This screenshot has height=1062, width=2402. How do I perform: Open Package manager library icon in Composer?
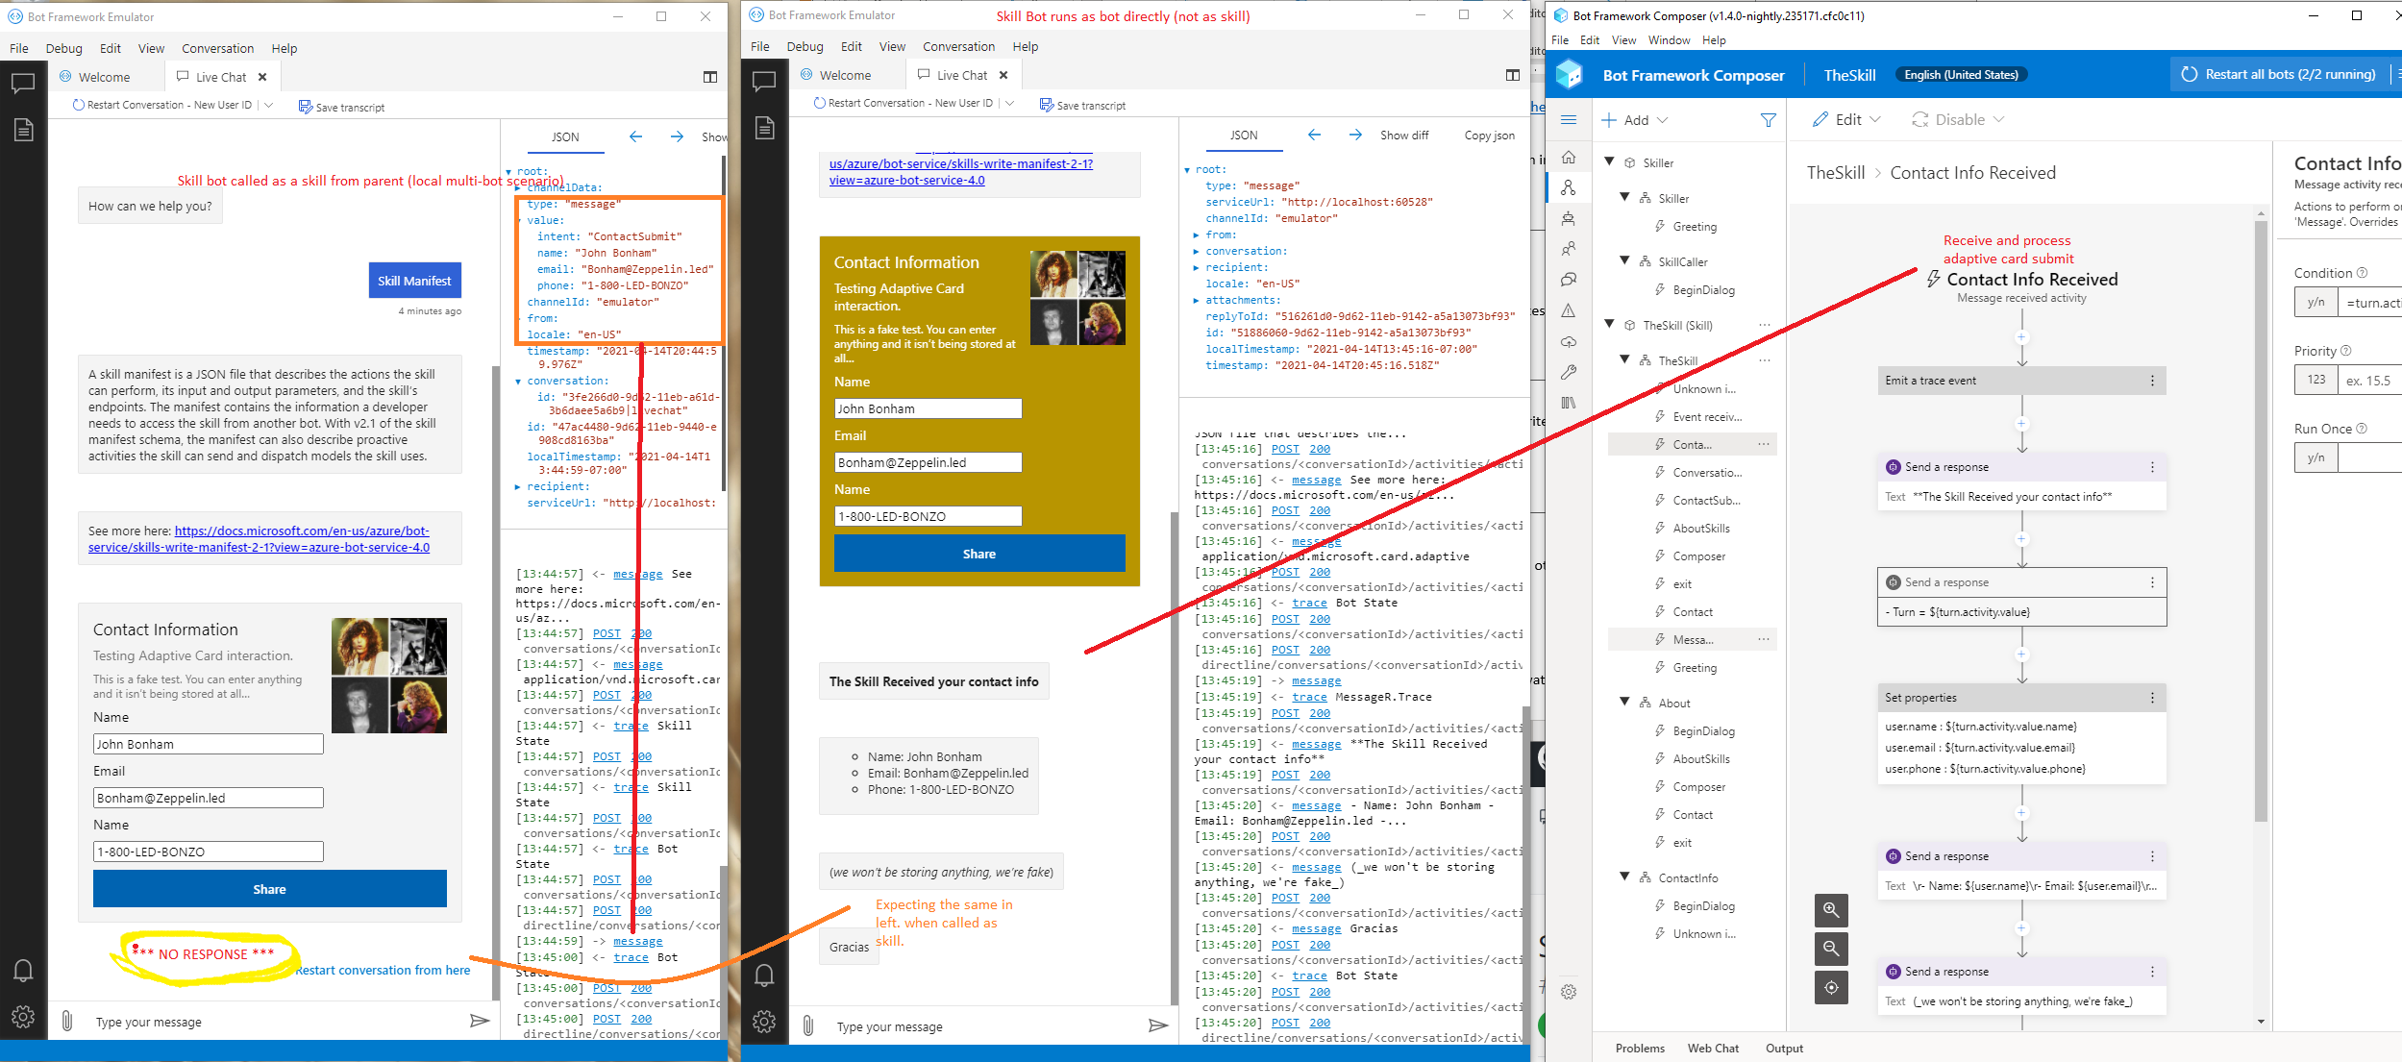coord(1569,403)
